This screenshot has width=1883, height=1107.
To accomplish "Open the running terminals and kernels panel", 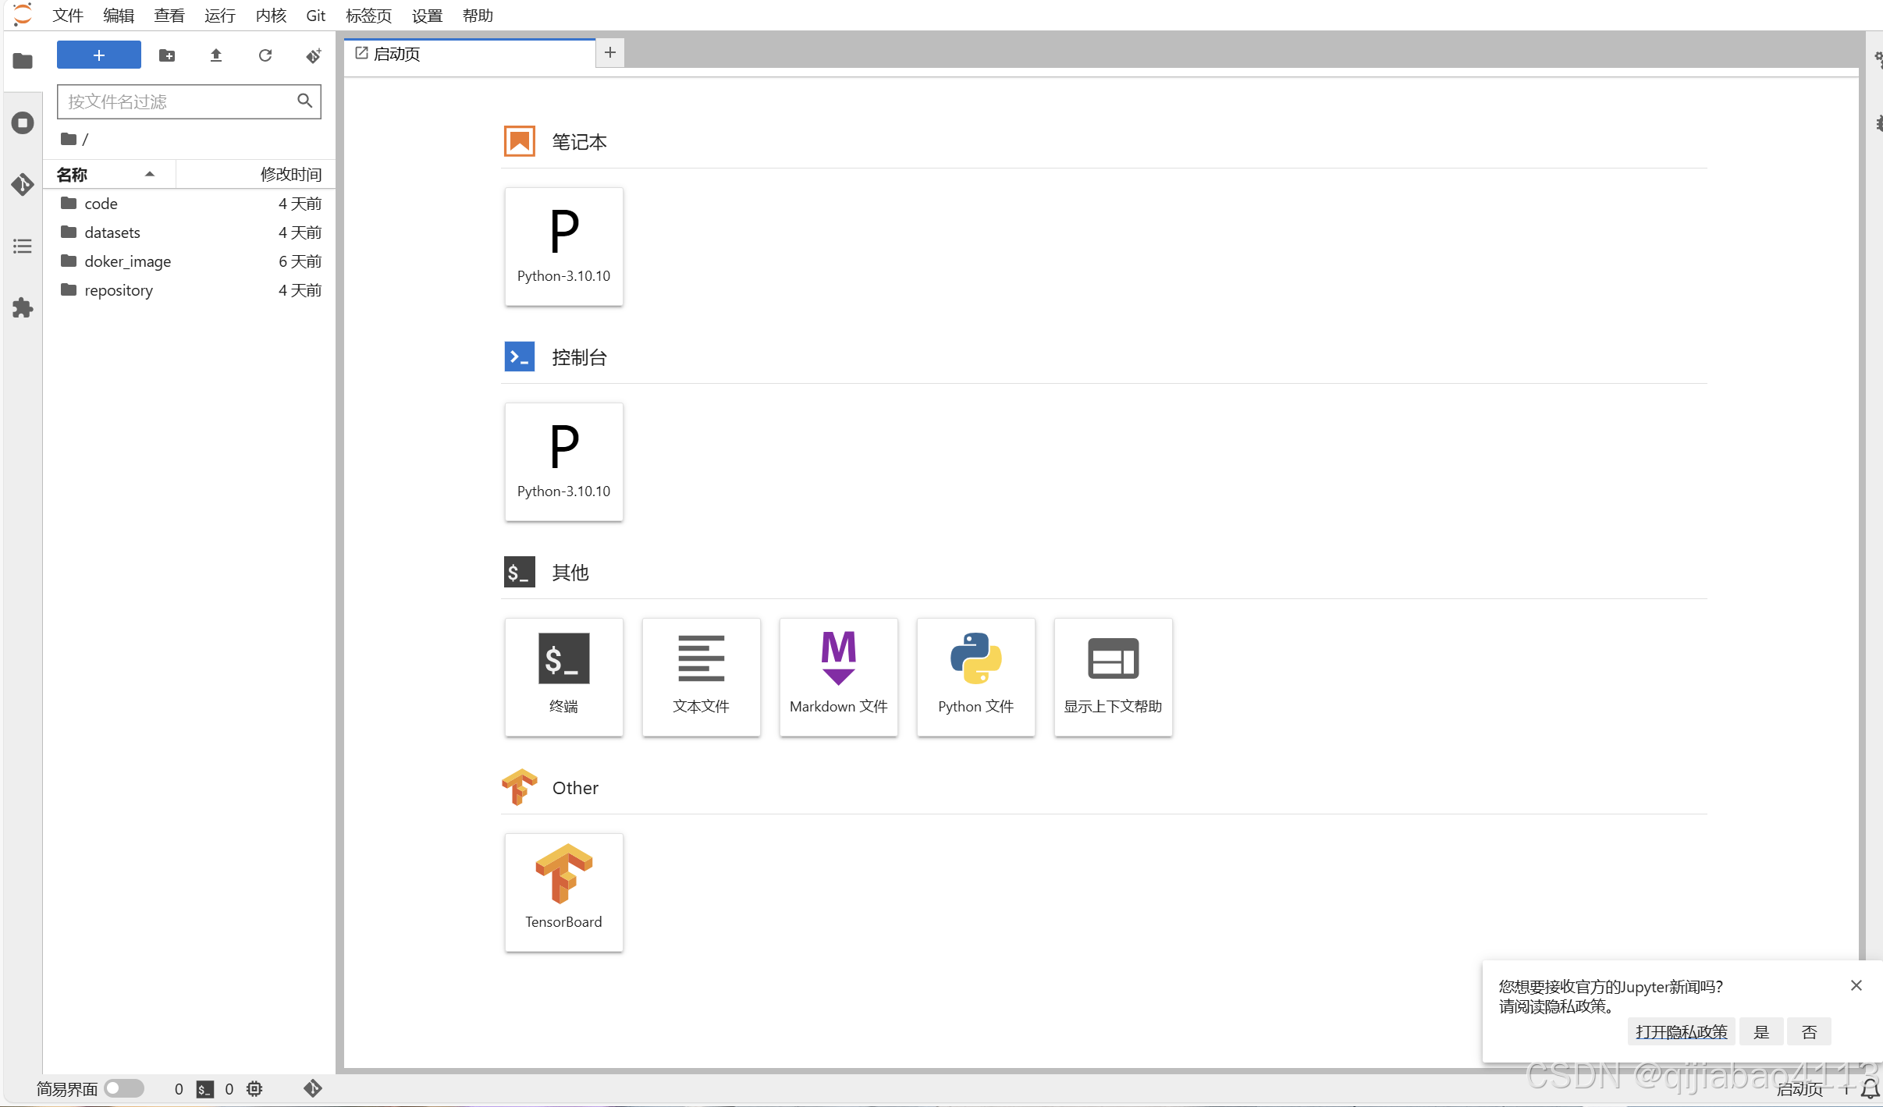I will [23, 122].
